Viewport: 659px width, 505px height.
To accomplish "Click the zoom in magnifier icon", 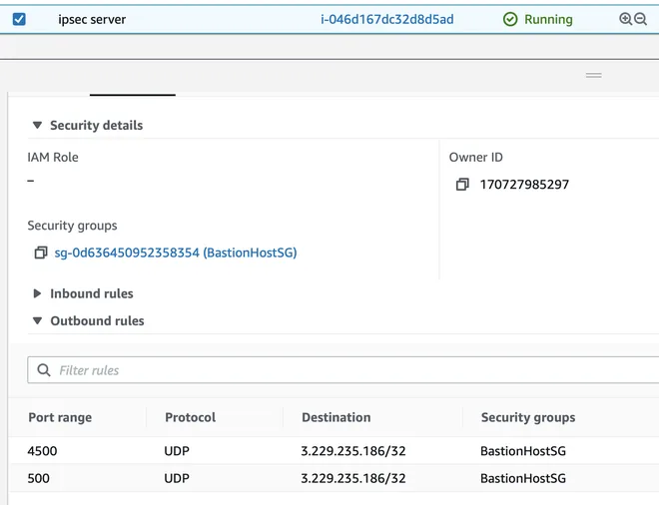I will point(625,19).
